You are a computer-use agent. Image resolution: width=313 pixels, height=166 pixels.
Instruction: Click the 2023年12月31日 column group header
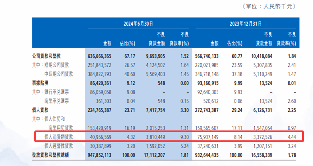click(245, 24)
